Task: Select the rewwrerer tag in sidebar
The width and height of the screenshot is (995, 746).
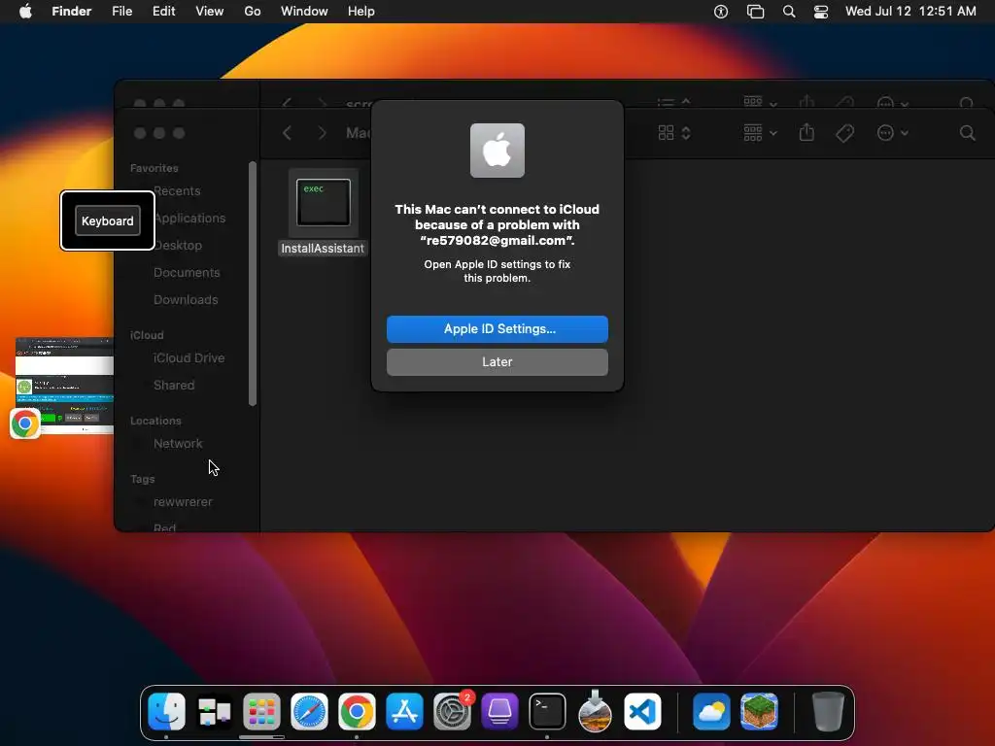Action: point(183,502)
